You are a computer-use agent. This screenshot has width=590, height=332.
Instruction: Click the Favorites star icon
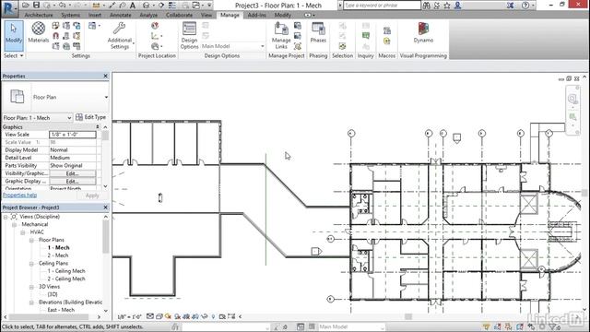tap(447, 6)
